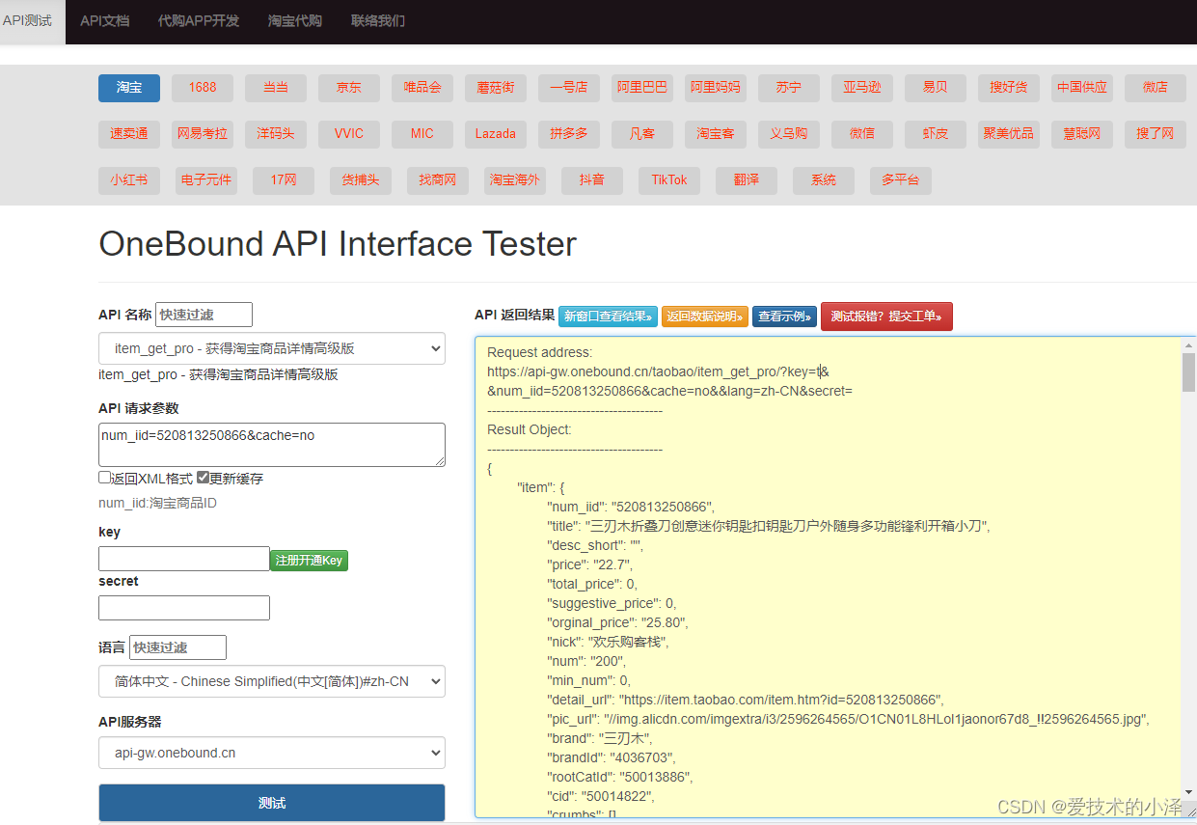Choose the Lazada platform button
This screenshot has height=825, width=1197.
(496, 134)
